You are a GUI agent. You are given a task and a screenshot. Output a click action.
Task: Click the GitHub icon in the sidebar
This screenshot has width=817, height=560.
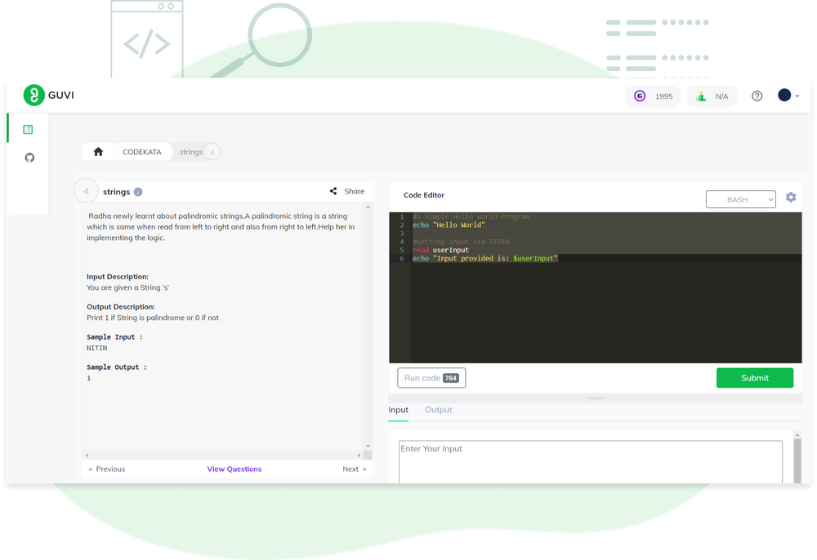click(x=28, y=157)
